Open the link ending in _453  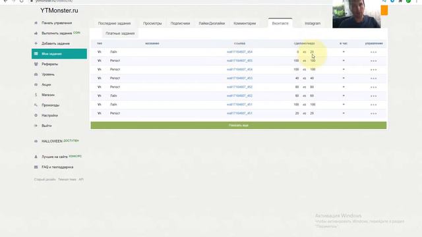click(239, 78)
